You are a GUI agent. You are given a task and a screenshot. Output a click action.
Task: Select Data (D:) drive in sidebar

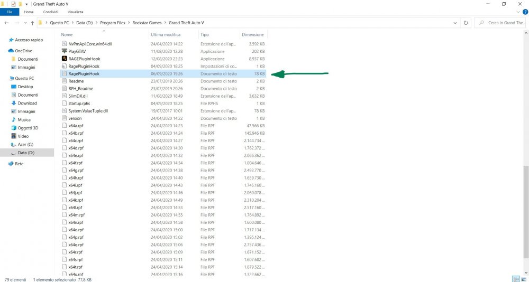(x=23, y=153)
